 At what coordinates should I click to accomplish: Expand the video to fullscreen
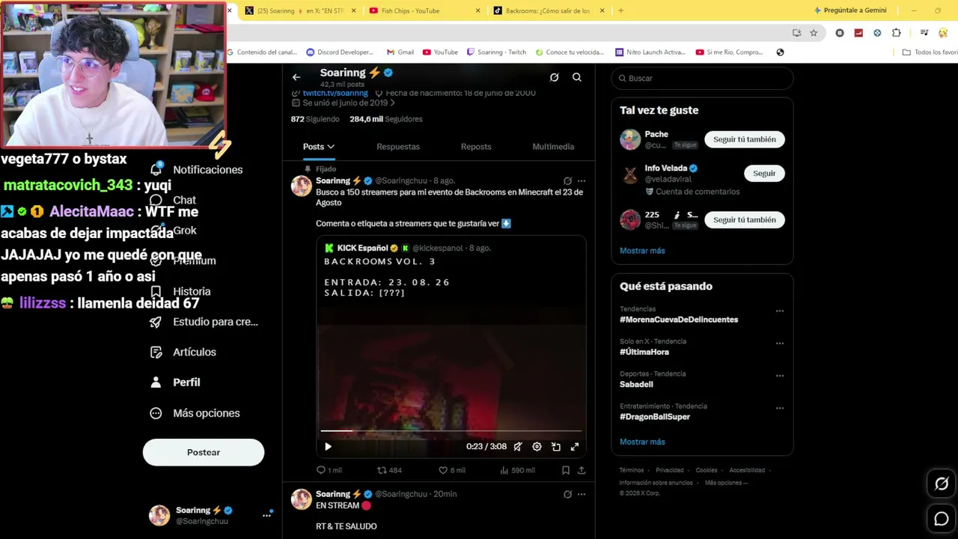(575, 447)
